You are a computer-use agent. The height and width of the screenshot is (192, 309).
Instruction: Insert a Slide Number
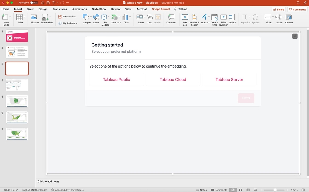click(223, 18)
